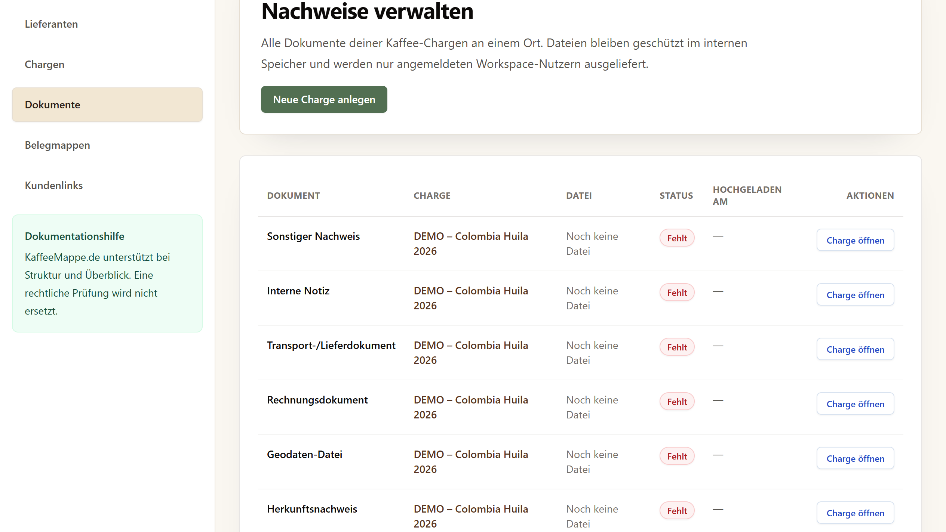Click the HOCHGELADEN AM column header
Image resolution: width=946 pixels, height=532 pixels.
747,195
